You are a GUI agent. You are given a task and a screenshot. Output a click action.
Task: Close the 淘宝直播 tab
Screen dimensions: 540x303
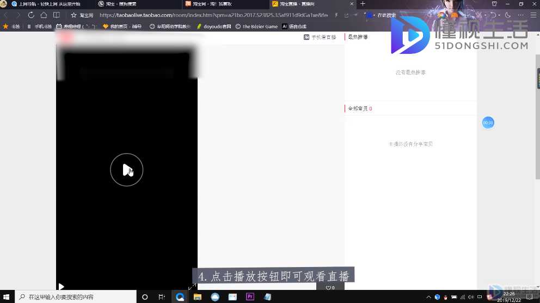[x=352, y=4]
